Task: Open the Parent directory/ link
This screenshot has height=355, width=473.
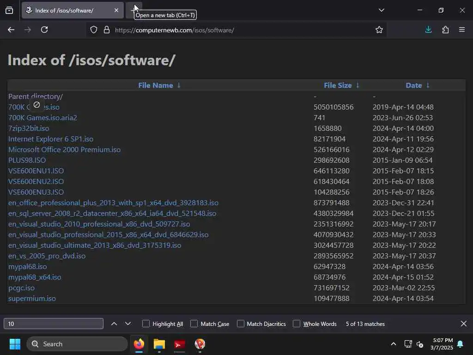Action: point(35,97)
